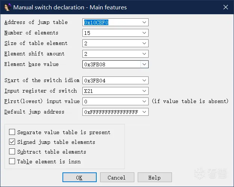Open Help for switch declaration

pyautogui.click(x=155, y=177)
